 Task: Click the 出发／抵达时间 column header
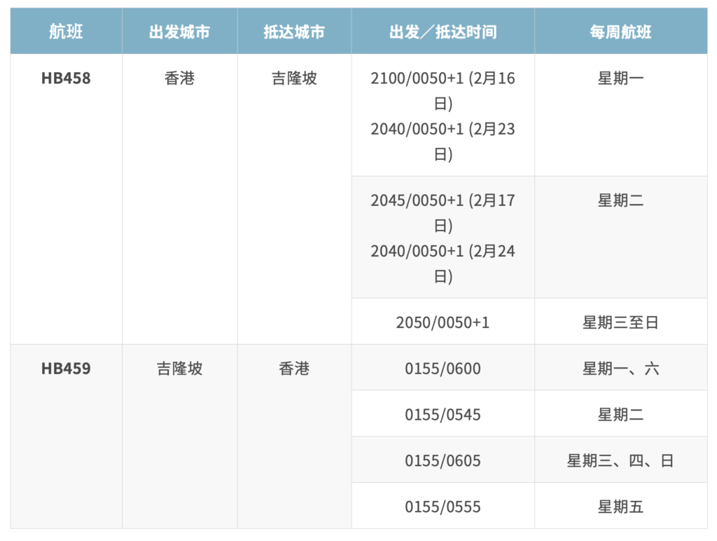click(443, 32)
